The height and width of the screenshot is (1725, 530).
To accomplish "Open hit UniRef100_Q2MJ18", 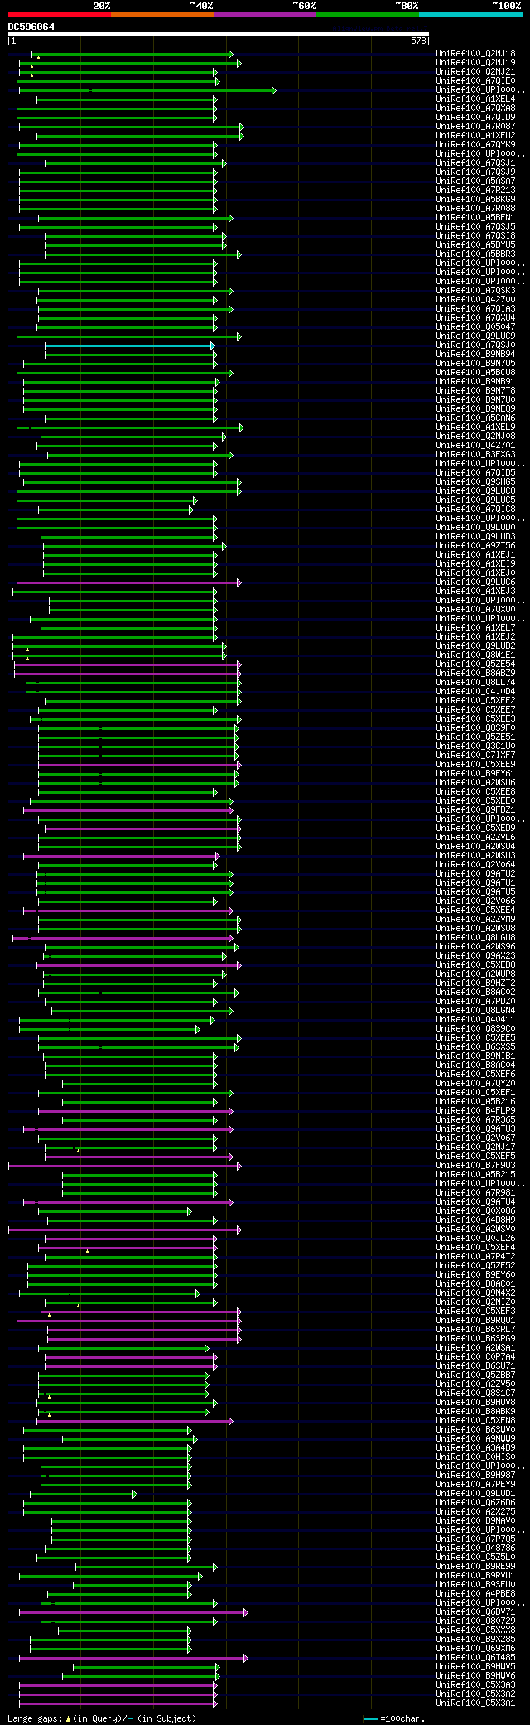I will pos(475,54).
